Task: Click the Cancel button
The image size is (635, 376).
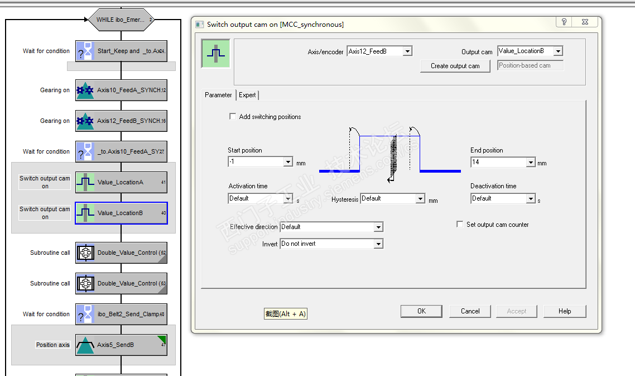Action: pos(470,311)
